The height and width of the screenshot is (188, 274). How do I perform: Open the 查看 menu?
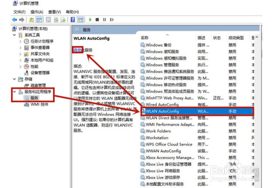(x=54, y=12)
